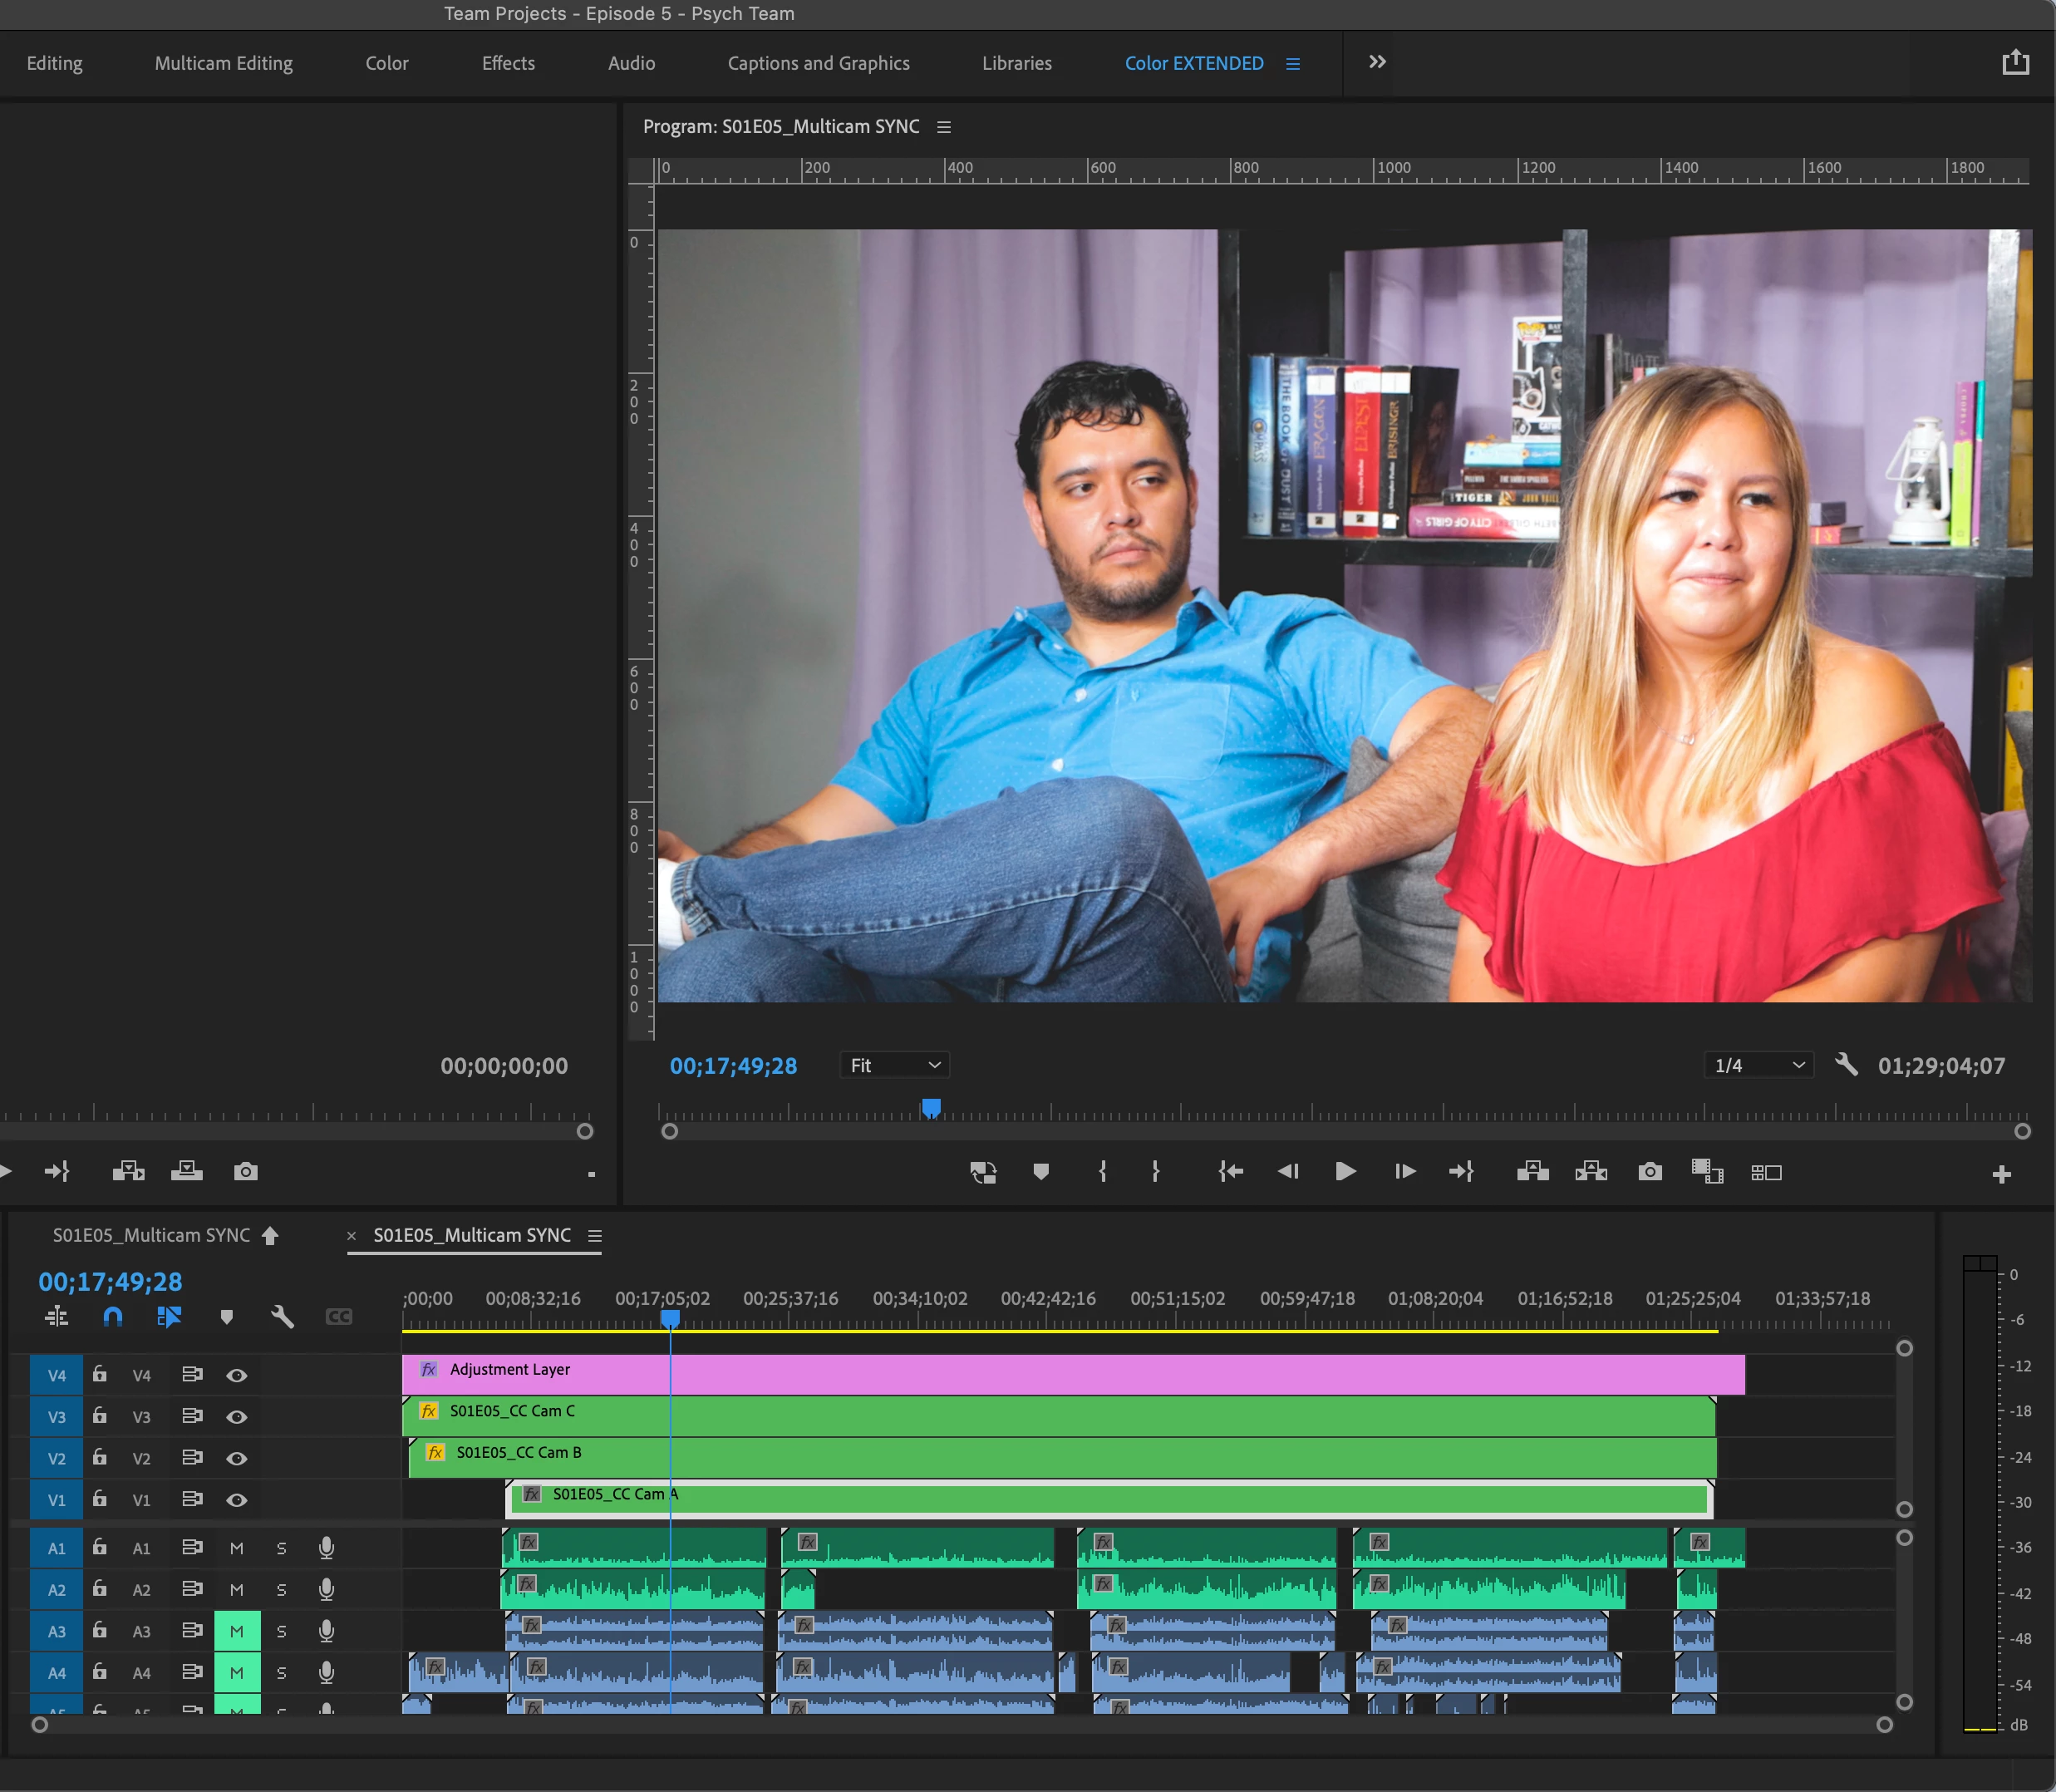Click the Add Marker icon in Program monitor

(x=1041, y=1171)
